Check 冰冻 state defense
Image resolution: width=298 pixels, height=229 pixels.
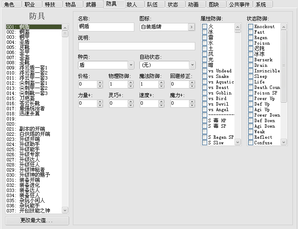251,54
